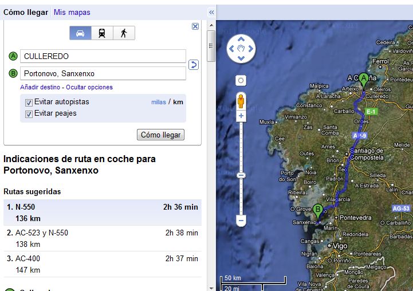
Task: Select route 3 AC-400
Action: click(x=103, y=264)
